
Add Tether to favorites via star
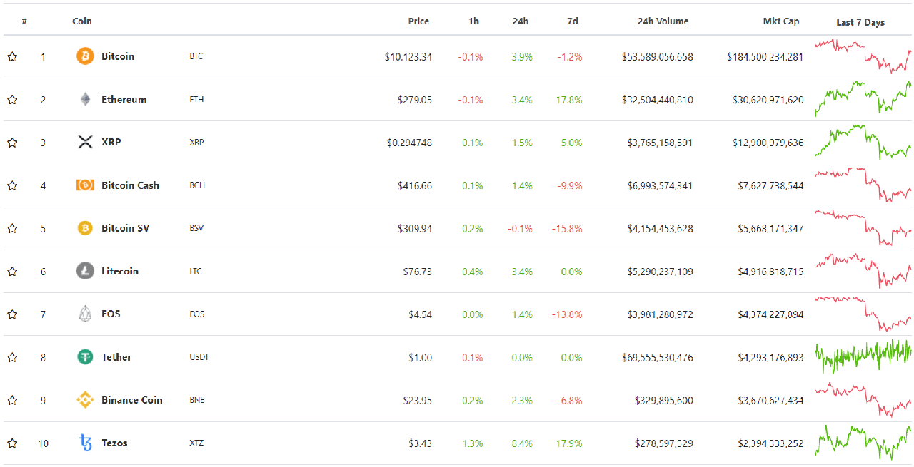[x=12, y=357]
